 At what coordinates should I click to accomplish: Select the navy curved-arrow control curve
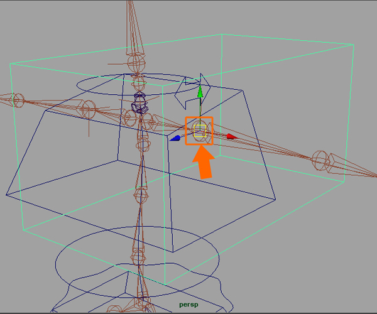[192, 91]
